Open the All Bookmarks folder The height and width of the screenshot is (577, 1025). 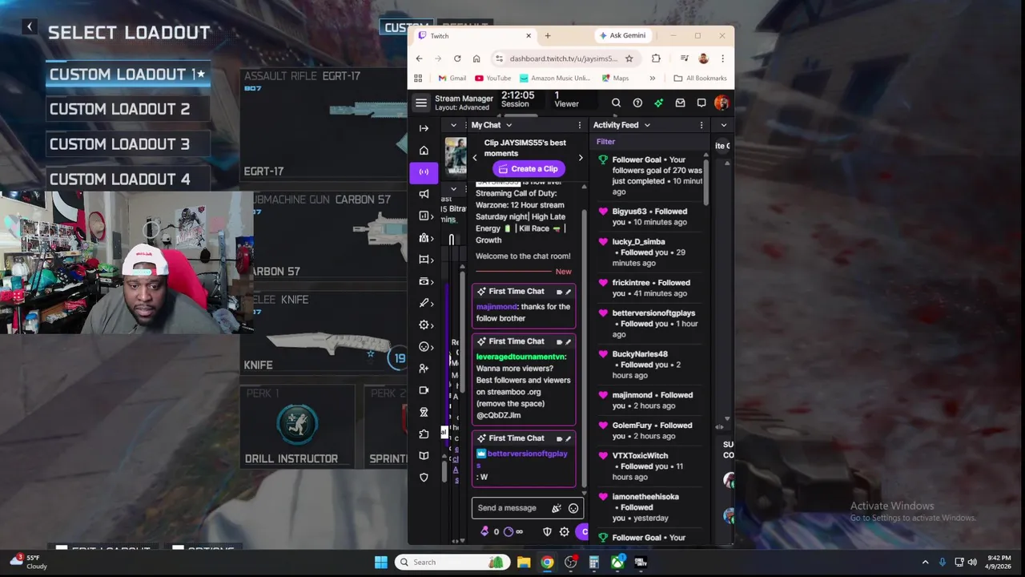pos(701,79)
